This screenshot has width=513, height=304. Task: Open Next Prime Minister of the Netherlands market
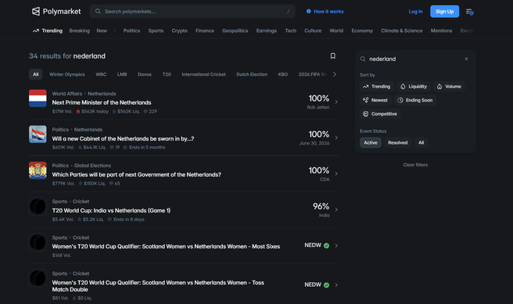pos(102,102)
